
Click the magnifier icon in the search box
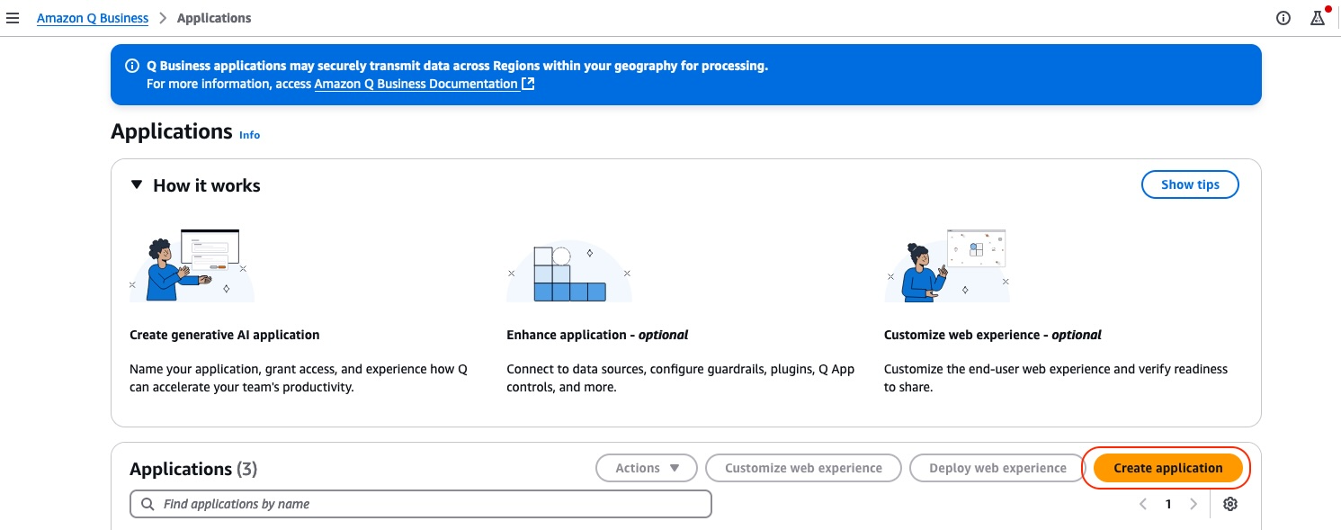(x=148, y=504)
